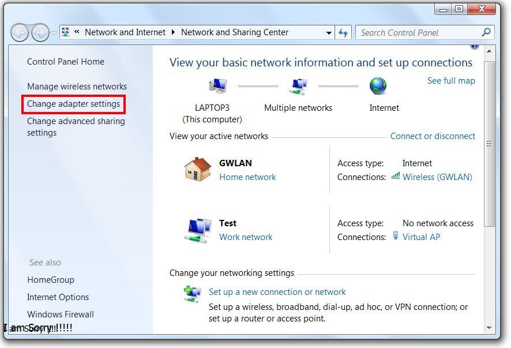Click the search magnifier icon
The width and height of the screenshot is (511, 348).
tap(486, 32)
